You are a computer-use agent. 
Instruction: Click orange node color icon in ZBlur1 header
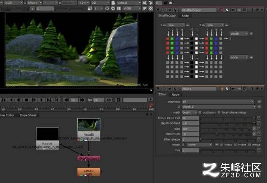click(x=222, y=89)
